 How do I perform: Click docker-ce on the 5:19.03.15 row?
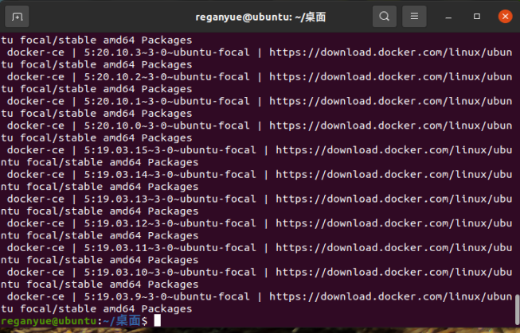coord(36,150)
